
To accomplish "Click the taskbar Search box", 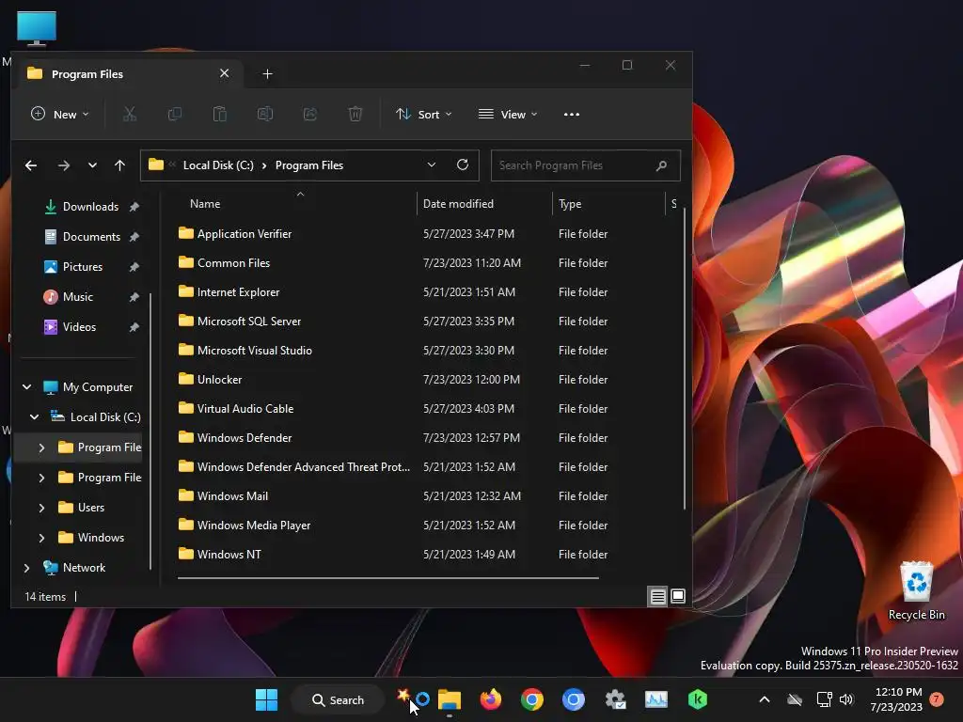I will pyautogui.click(x=338, y=699).
